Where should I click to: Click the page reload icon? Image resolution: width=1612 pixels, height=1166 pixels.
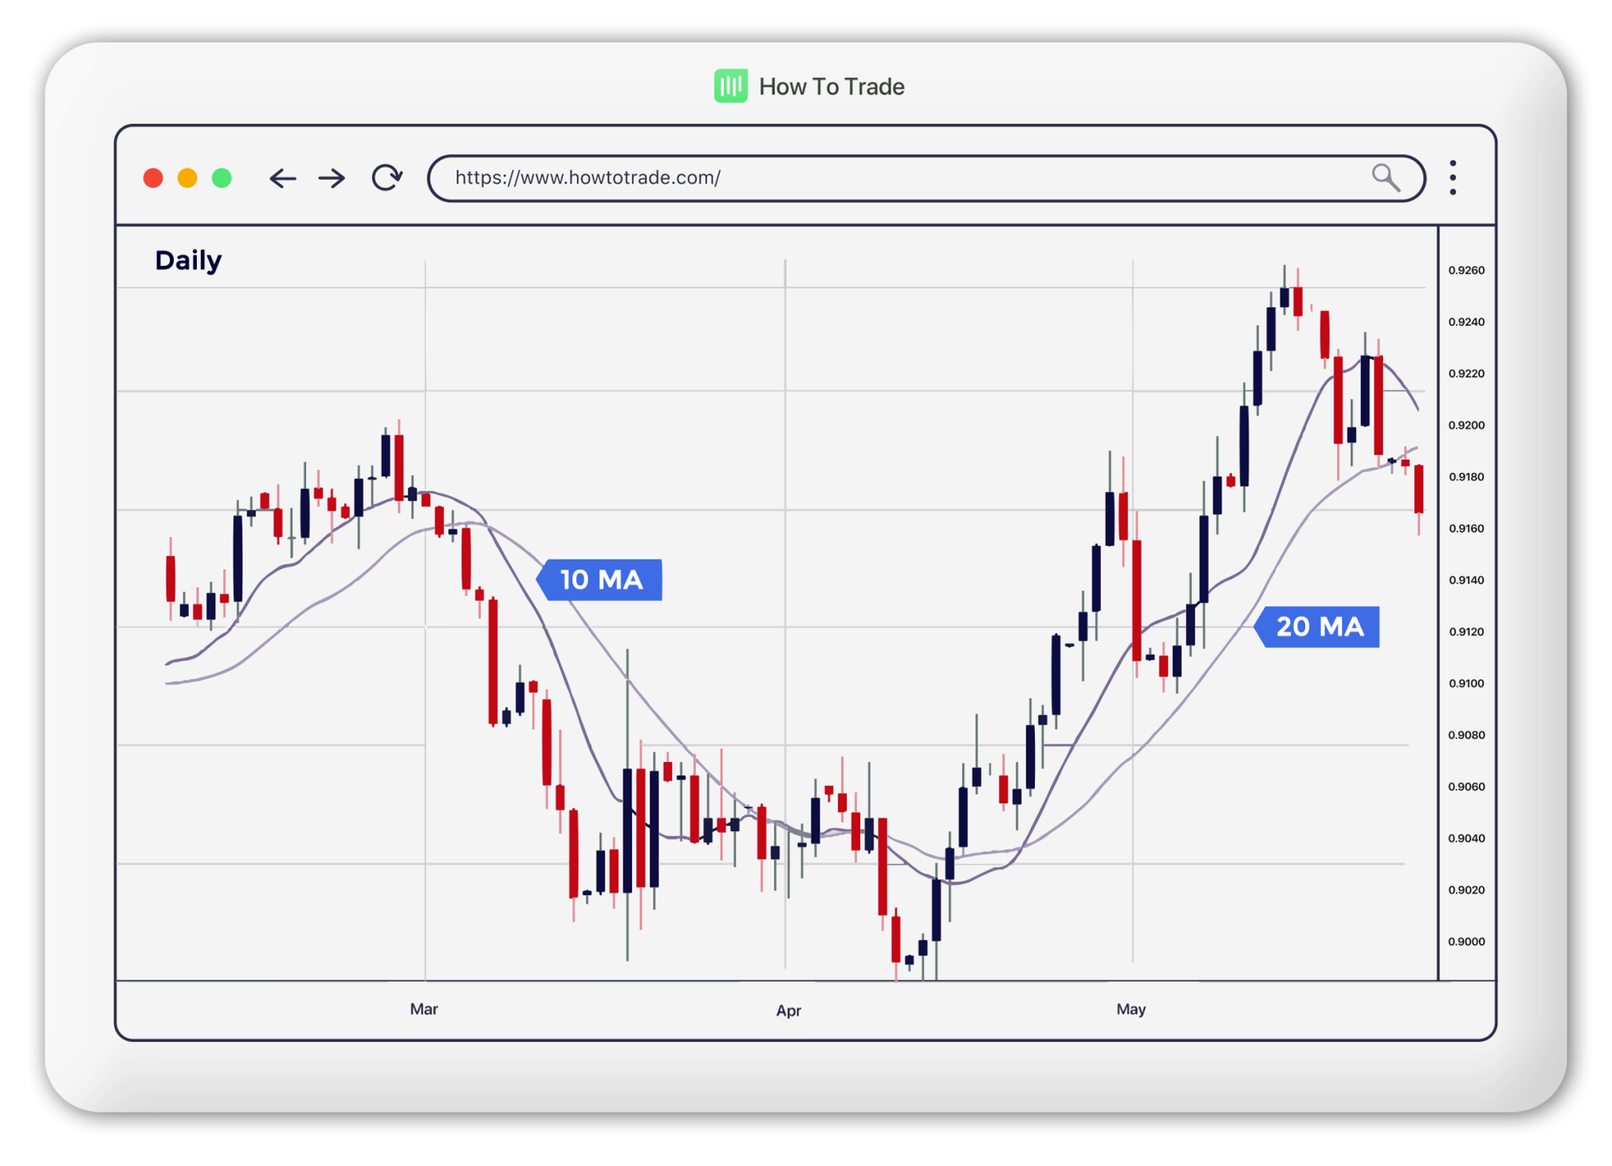386,179
